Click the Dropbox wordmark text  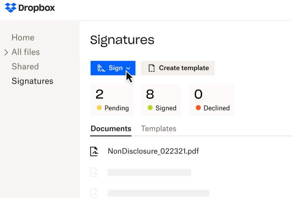(x=37, y=8)
